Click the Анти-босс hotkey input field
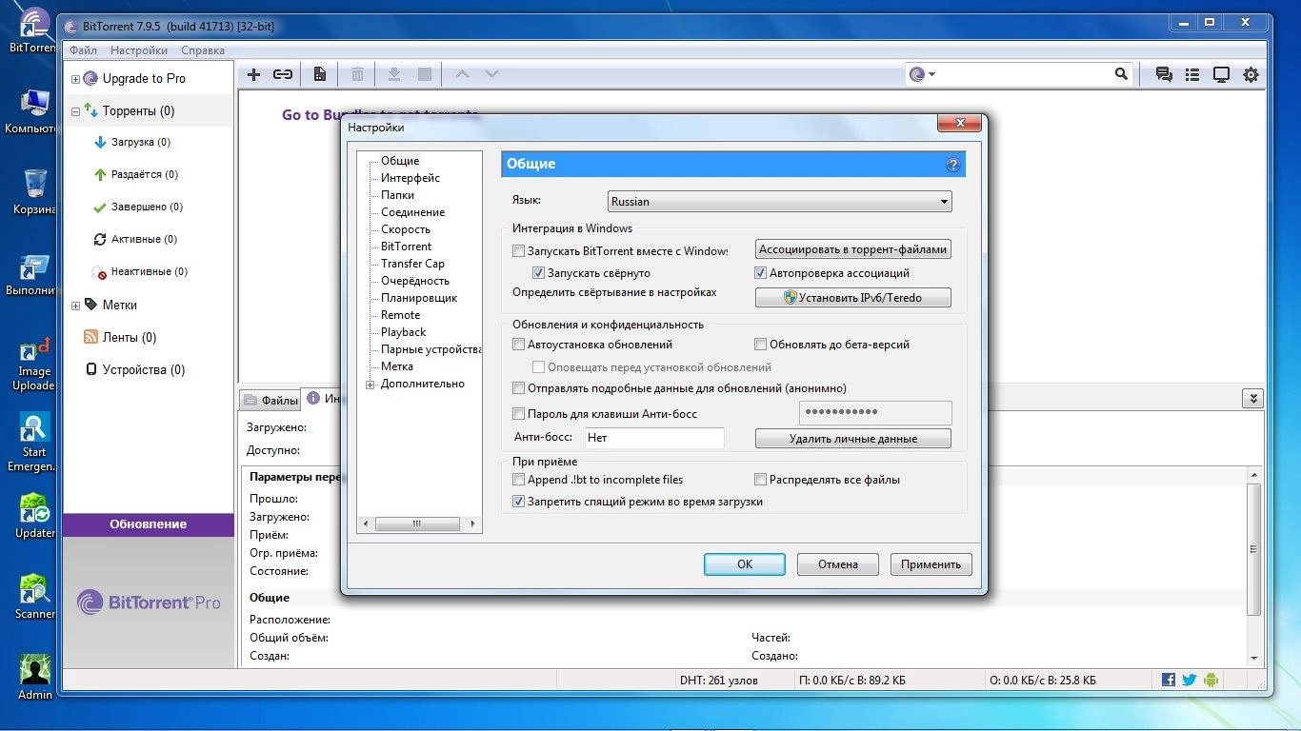This screenshot has height=731, width=1301. 654,438
